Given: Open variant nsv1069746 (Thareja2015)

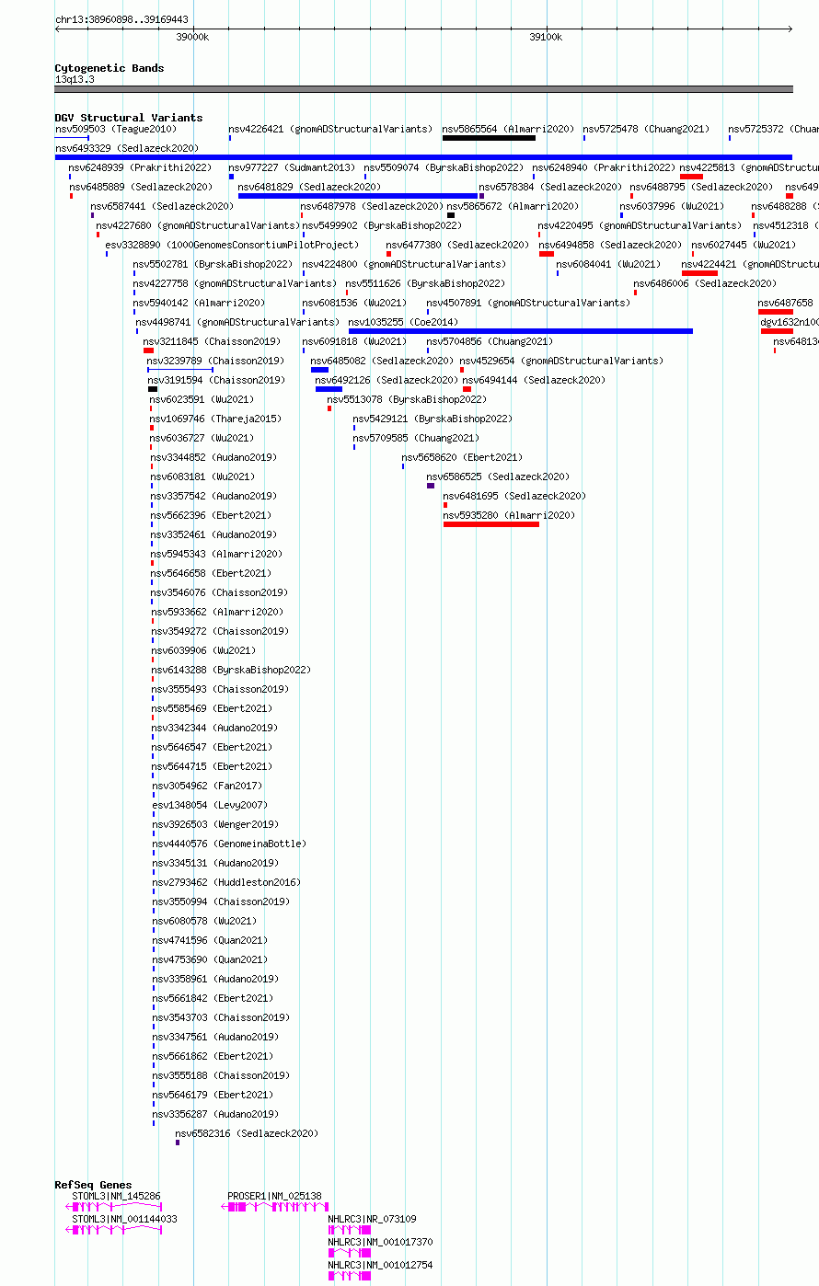Looking at the screenshot, I should pyautogui.click(x=216, y=419).
